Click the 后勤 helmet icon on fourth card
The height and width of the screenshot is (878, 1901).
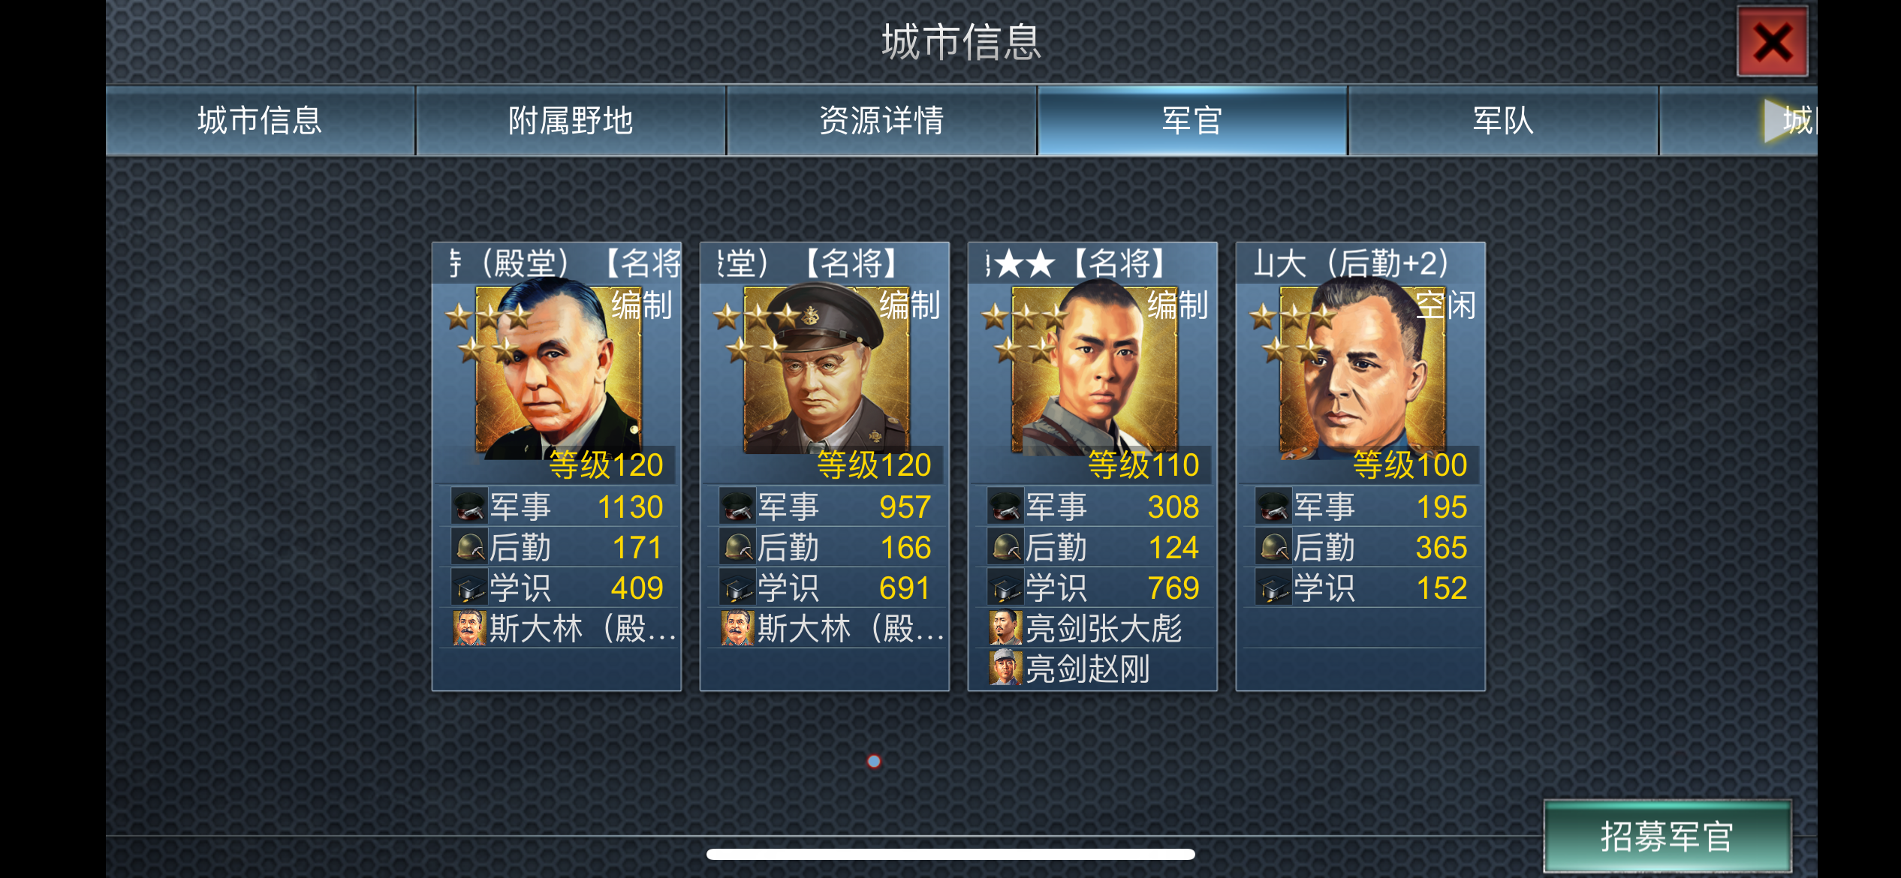pos(1273,547)
